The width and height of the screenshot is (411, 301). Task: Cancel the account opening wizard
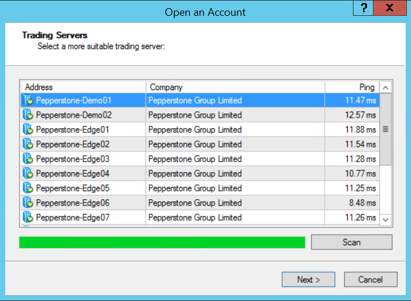point(371,279)
